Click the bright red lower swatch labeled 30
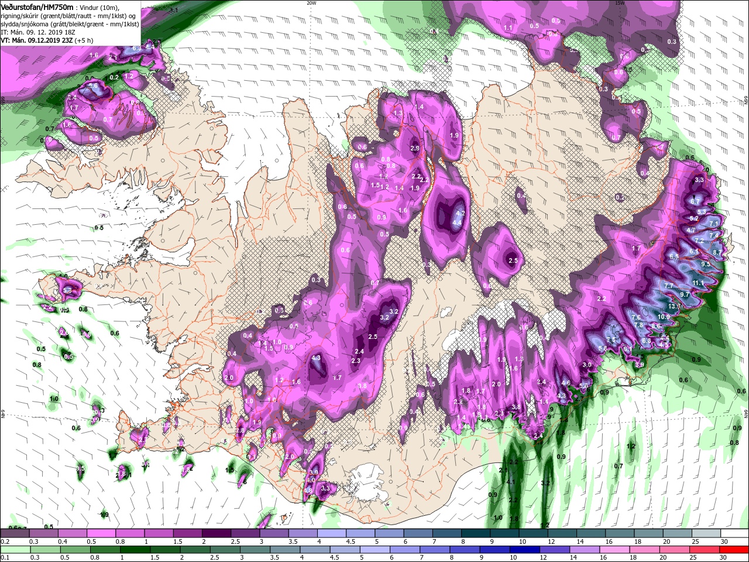The height and width of the screenshot is (562, 749). point(734,549)
